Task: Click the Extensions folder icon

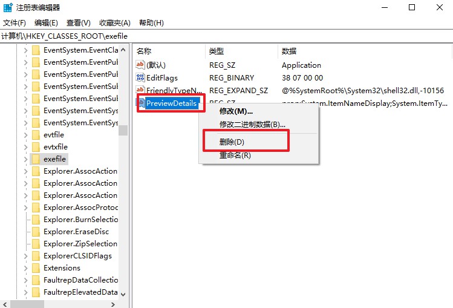Action: coord(36,267)
